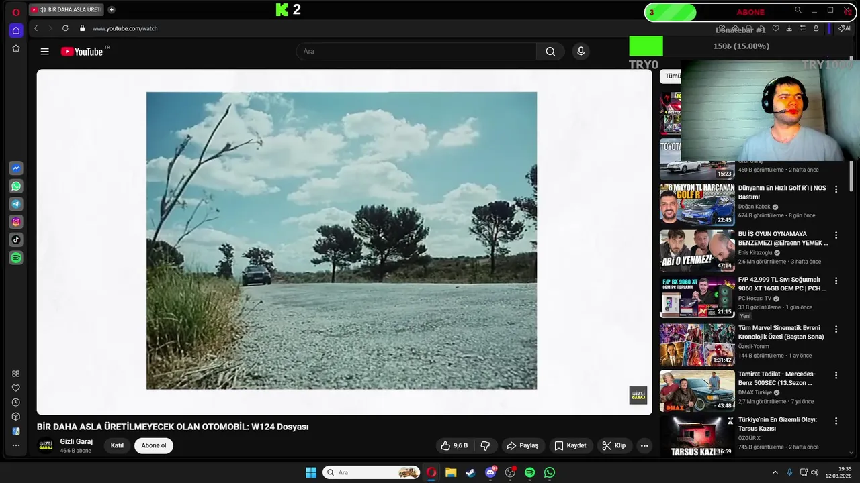Open options for Tamirat Tadilat Mercedes video
The width and height of the screenshot is (860, 483).
(836, 375)
